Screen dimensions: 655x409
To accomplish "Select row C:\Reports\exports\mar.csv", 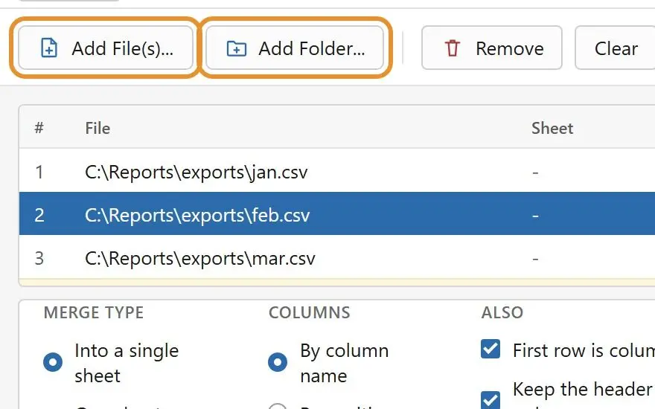I will 337,258.
